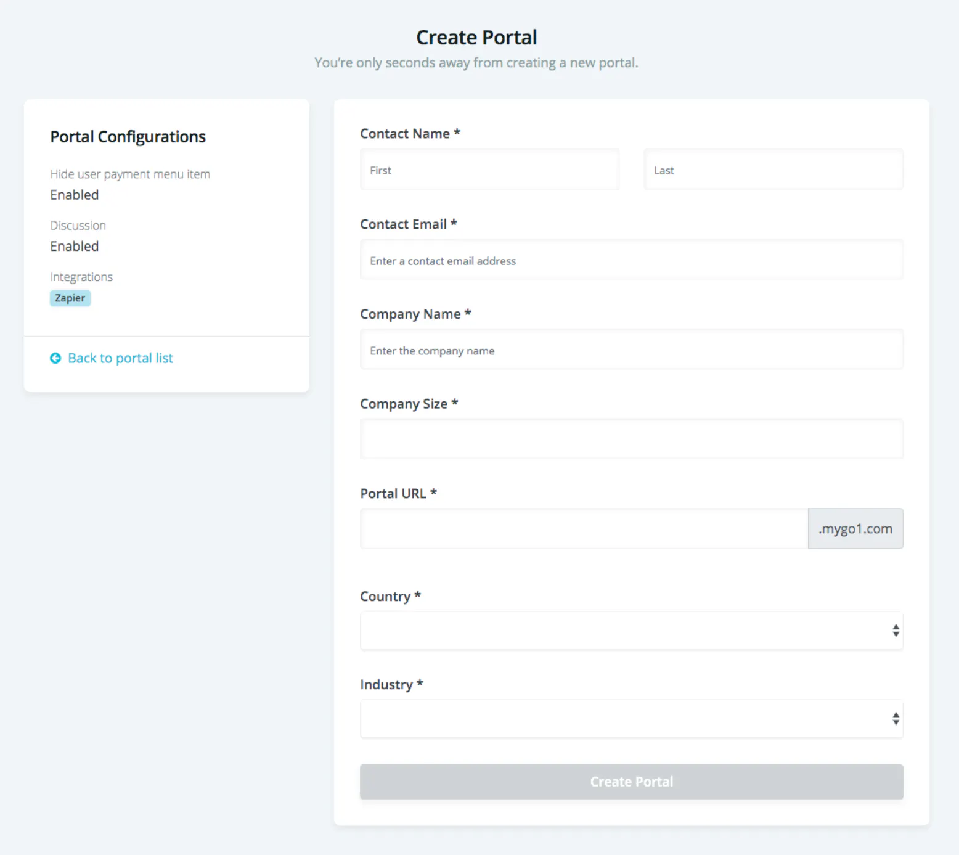This screenshot has height=855, width=959.
Task: Click the Portal URL text field
Action: [584, 528]
